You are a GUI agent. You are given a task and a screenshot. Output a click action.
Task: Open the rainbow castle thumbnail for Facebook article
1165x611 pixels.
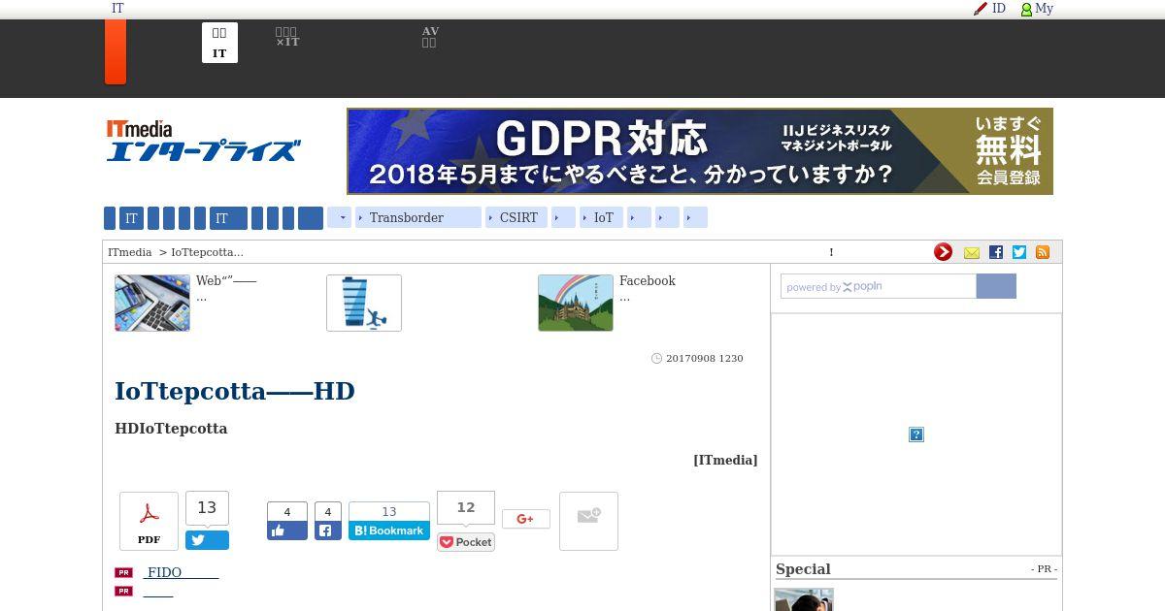pos(576,303)
